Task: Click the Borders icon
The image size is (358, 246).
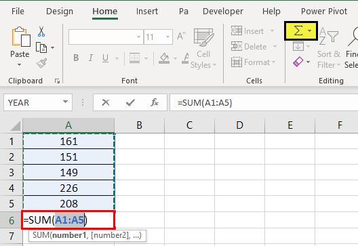Action: pyautogui.click(x=134, y=58)
